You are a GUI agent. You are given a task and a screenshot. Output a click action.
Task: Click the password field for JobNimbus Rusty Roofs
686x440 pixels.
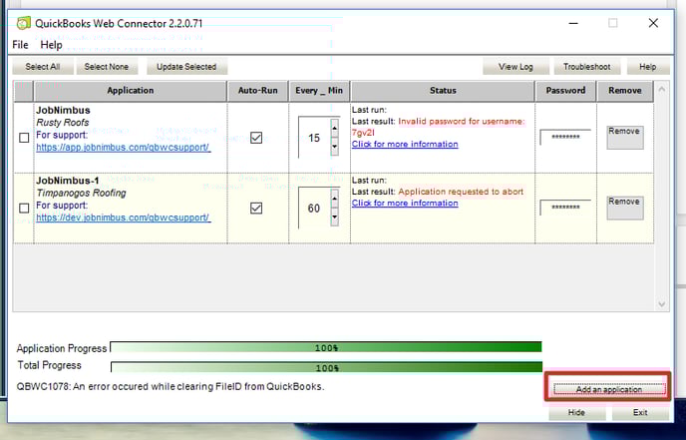[x=565, y=137]
